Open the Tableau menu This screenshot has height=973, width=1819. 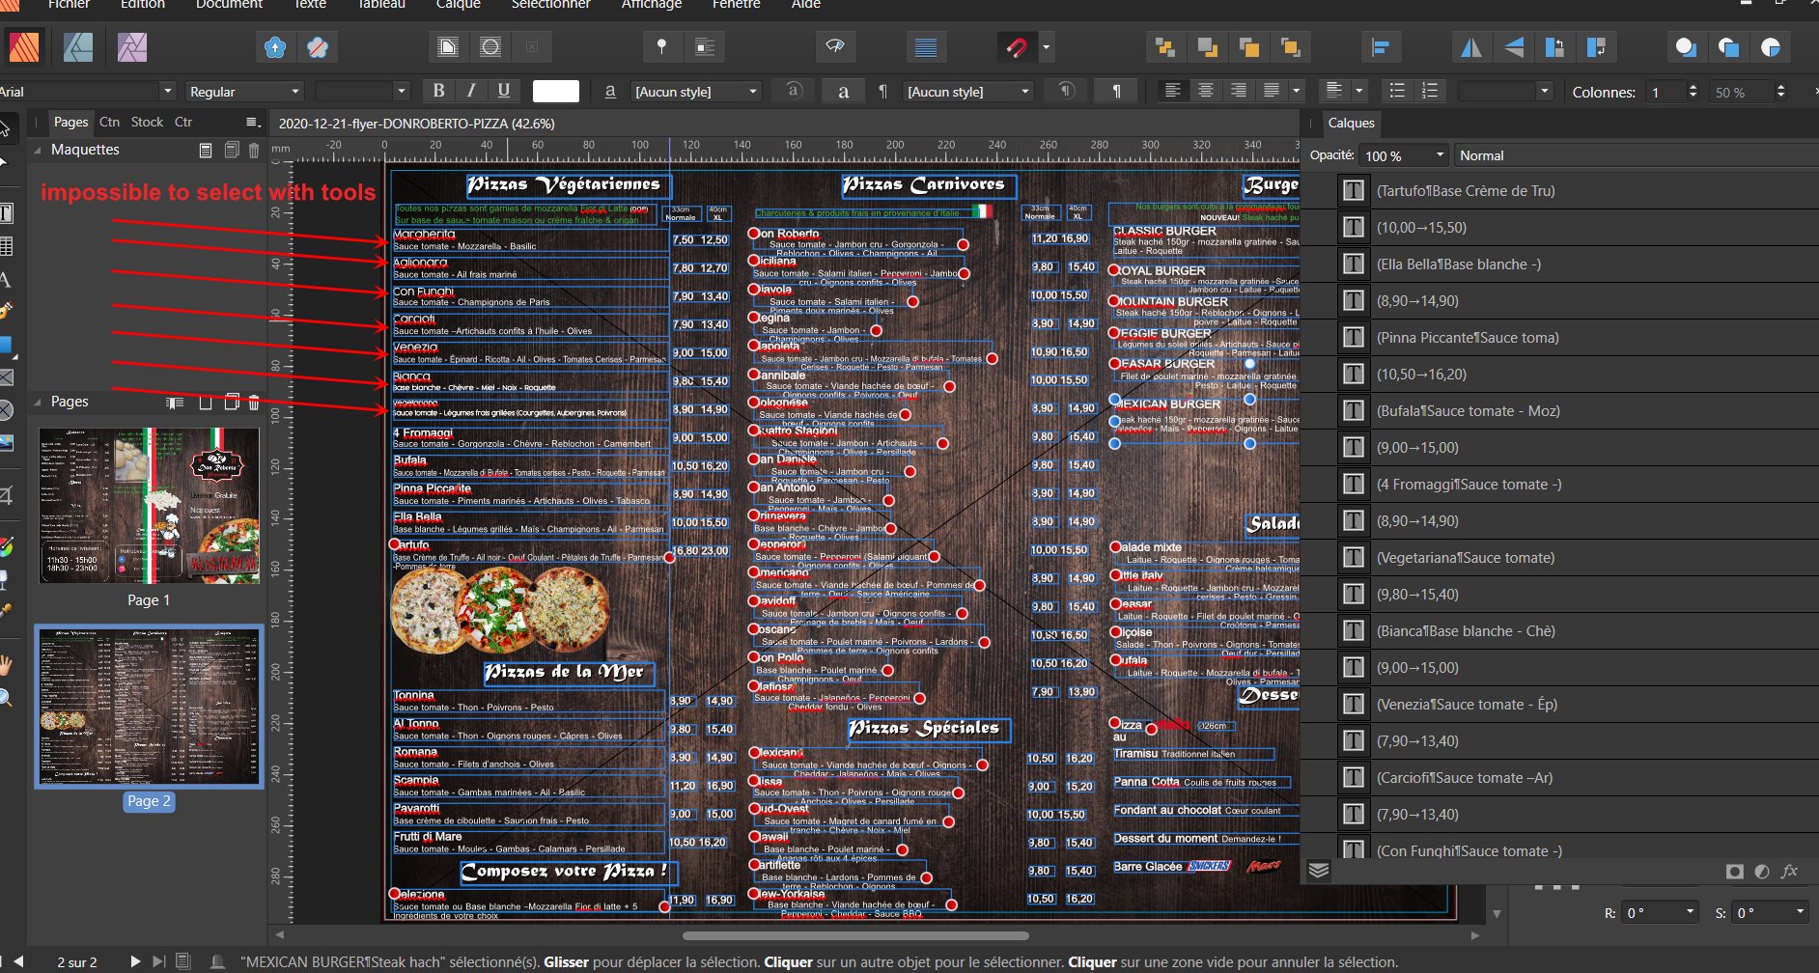coord(381,5)
